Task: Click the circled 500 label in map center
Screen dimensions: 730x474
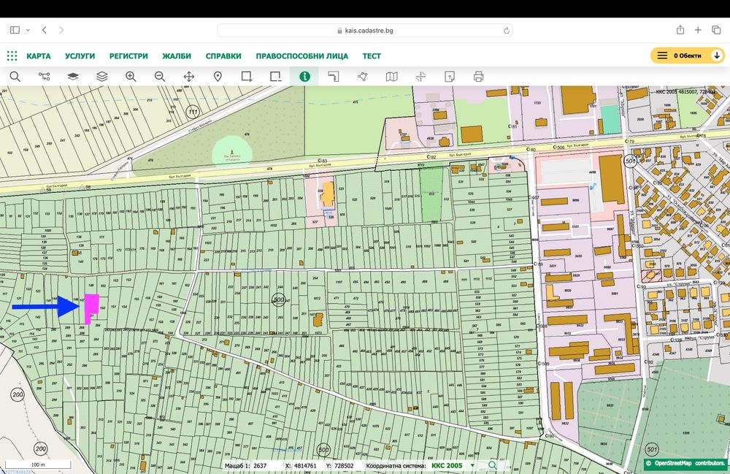Action: [x=278, y=299]
